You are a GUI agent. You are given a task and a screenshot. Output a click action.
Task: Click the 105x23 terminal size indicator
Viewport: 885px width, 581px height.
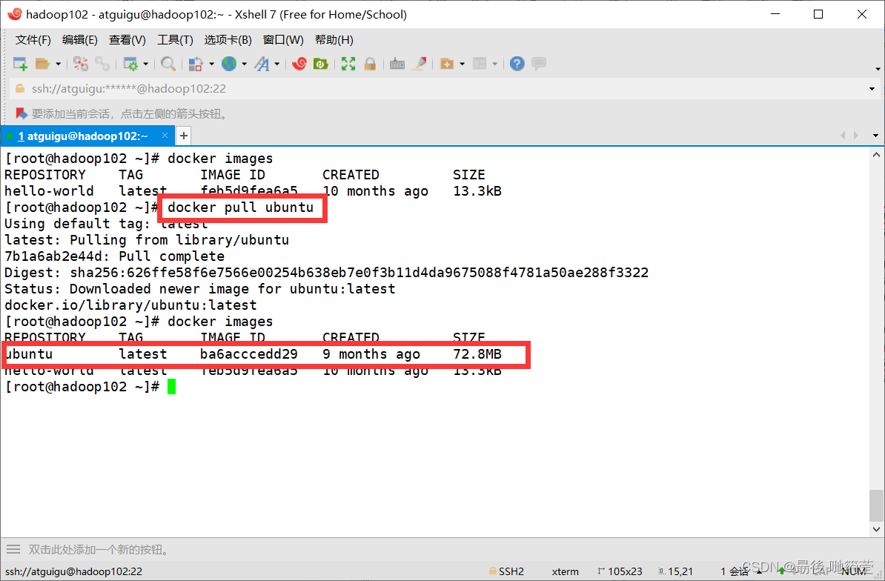click(x=620, y=571)
